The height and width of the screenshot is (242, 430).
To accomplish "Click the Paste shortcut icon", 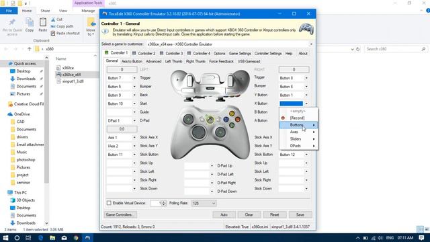I will [53, 33].
